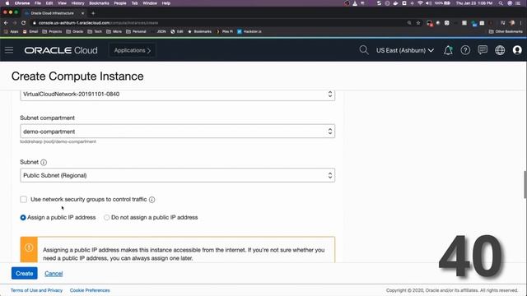This screenshot has width=527, height=296.
Task: Open the user profile avatar menu
Action: 517,50
